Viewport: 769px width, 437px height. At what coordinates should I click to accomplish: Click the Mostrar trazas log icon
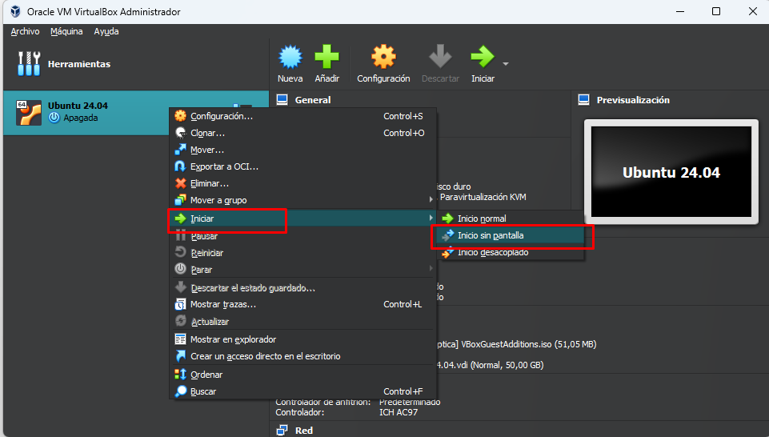click(x=181, y=305)
